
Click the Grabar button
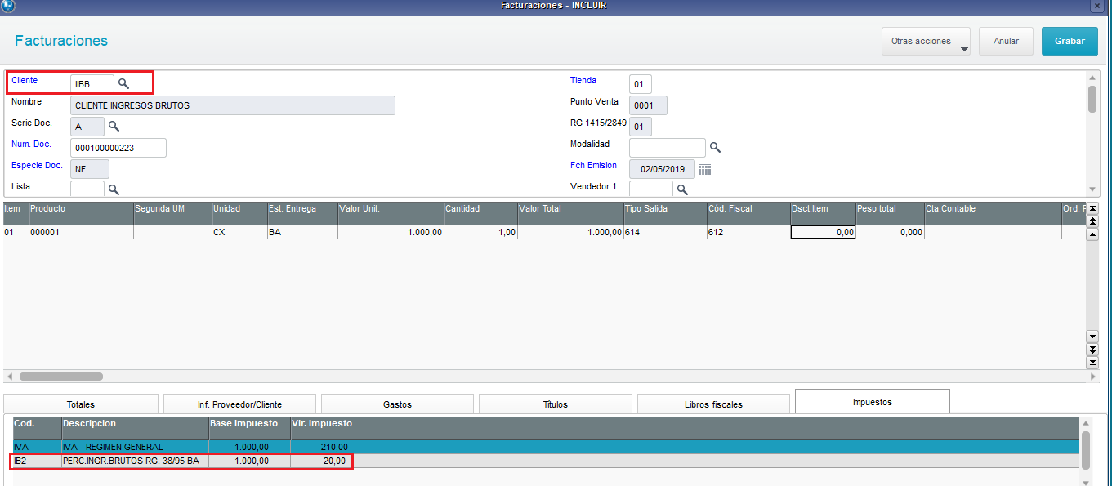click(1070, 41)
